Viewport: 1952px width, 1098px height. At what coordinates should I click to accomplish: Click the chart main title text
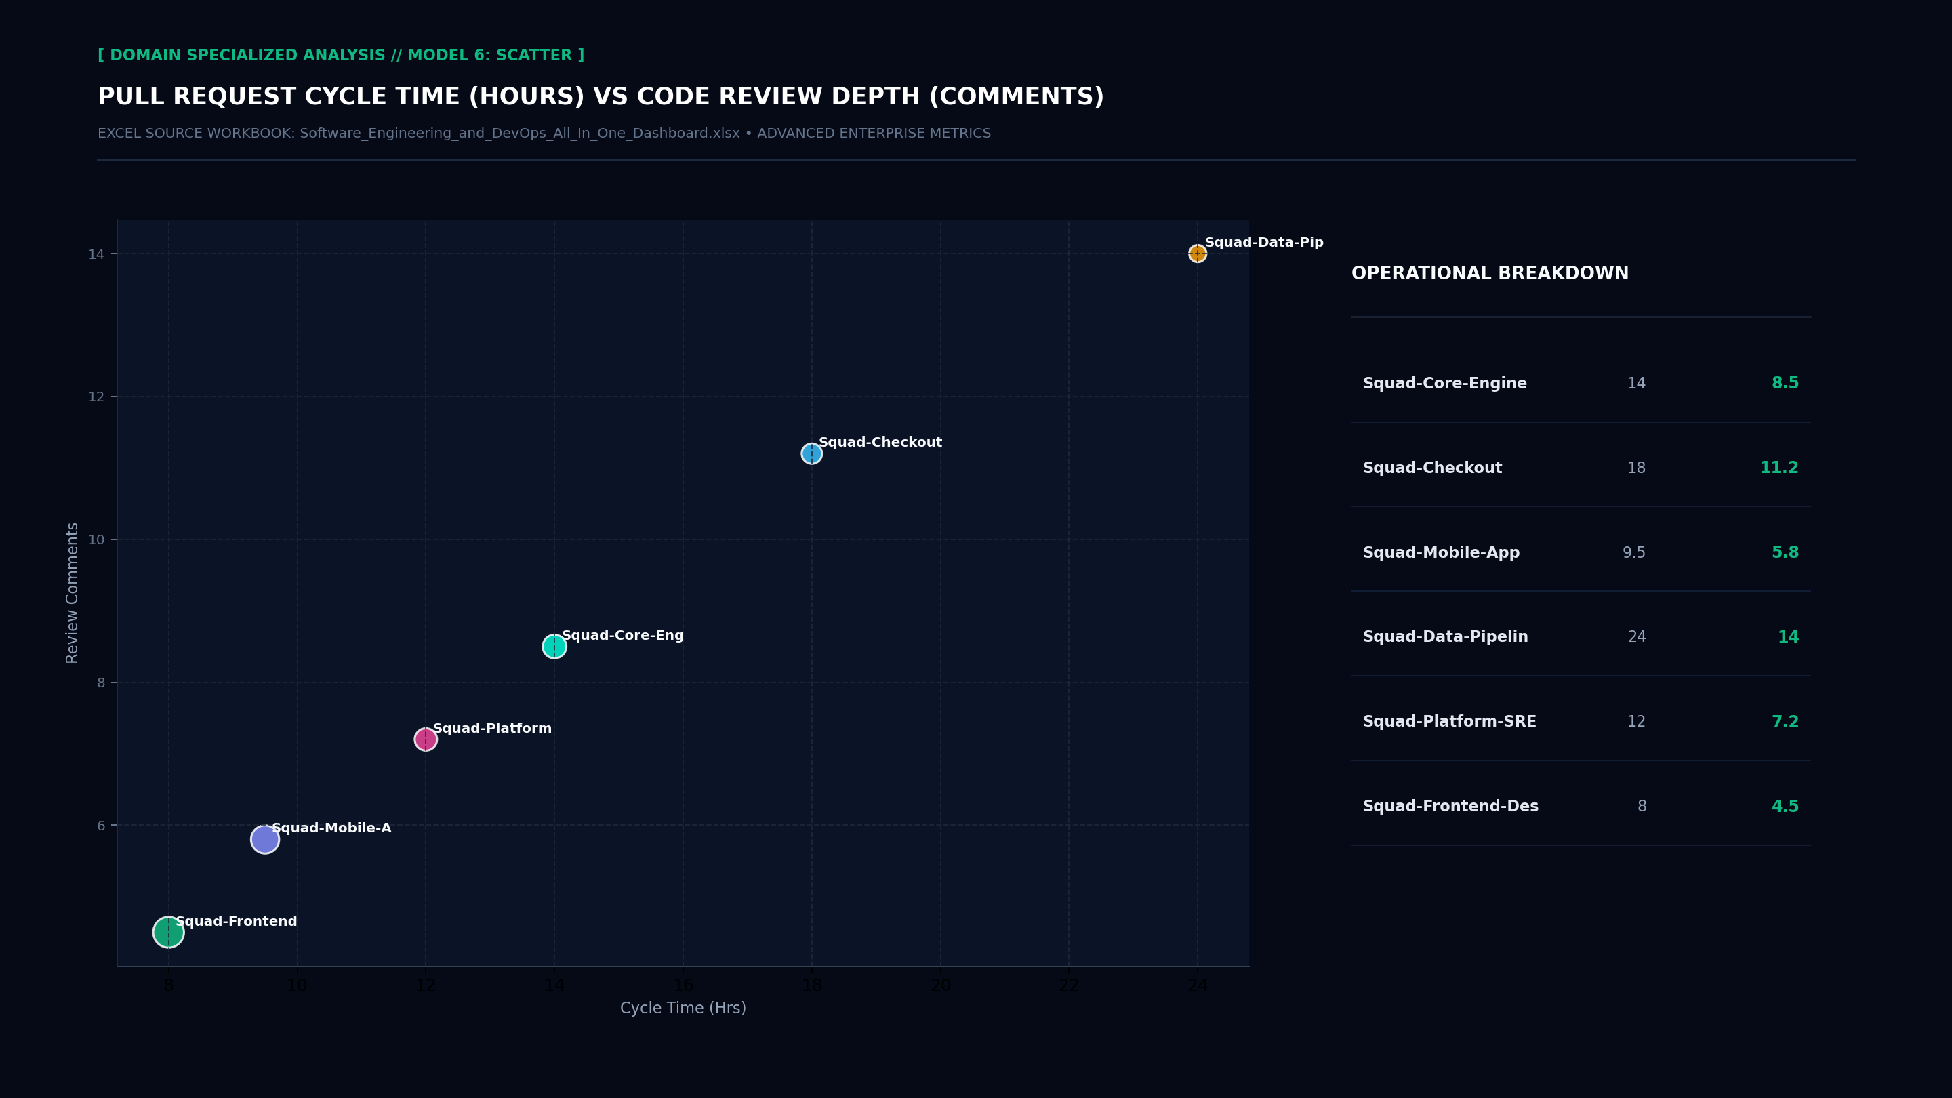601,97
